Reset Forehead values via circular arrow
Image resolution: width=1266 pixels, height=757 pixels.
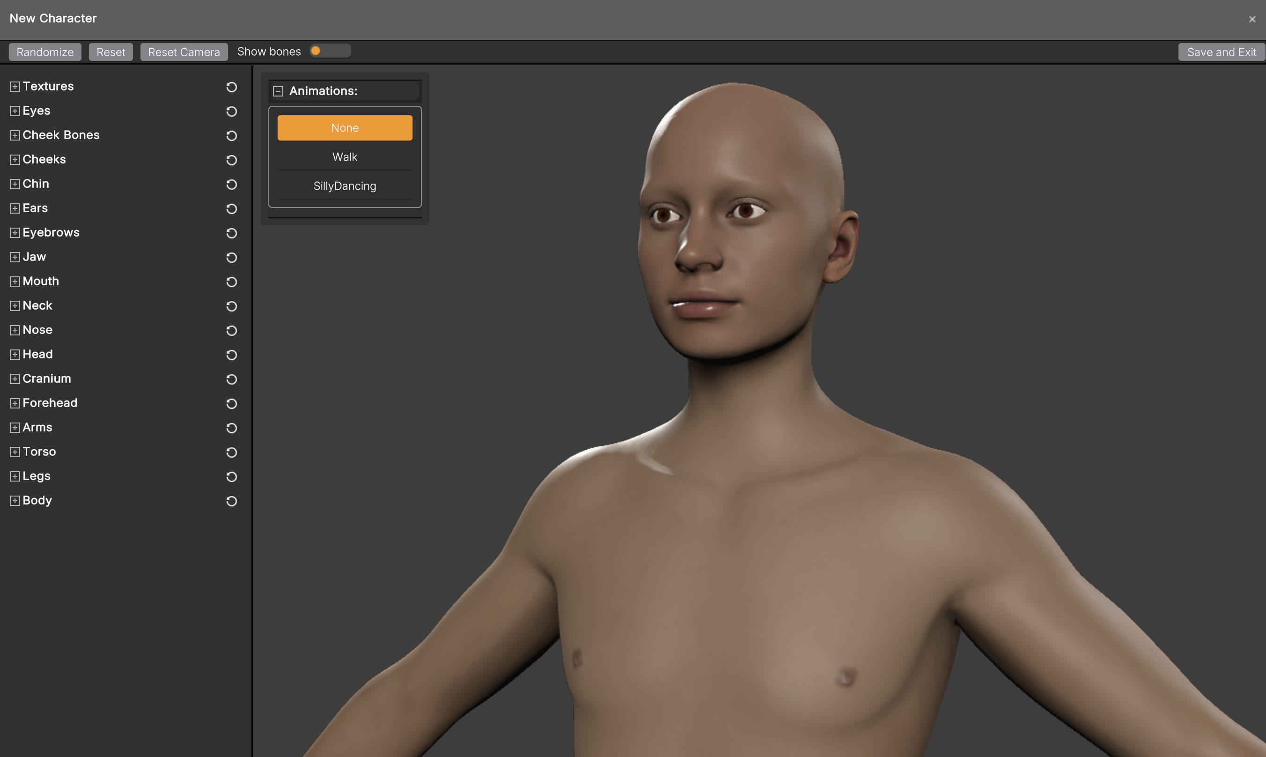pyautogui.click(x=231, y=403)
